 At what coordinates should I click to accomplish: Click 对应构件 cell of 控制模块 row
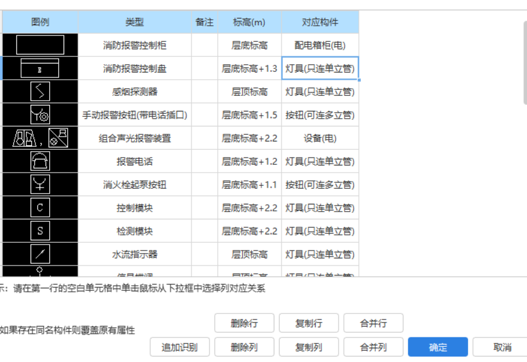pos(320,207)
